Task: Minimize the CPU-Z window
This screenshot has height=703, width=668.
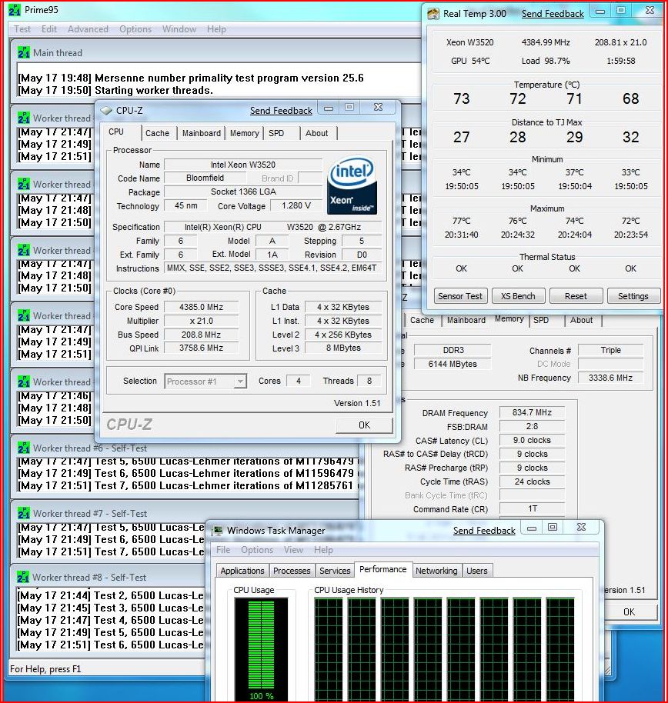Action: tap(329, 108)
